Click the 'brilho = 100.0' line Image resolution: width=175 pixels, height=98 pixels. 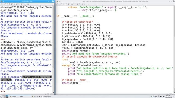coord(72,42)
